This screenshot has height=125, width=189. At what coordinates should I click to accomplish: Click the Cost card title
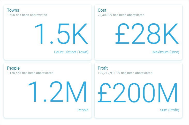pyautogui.click(x=102, y=10)
